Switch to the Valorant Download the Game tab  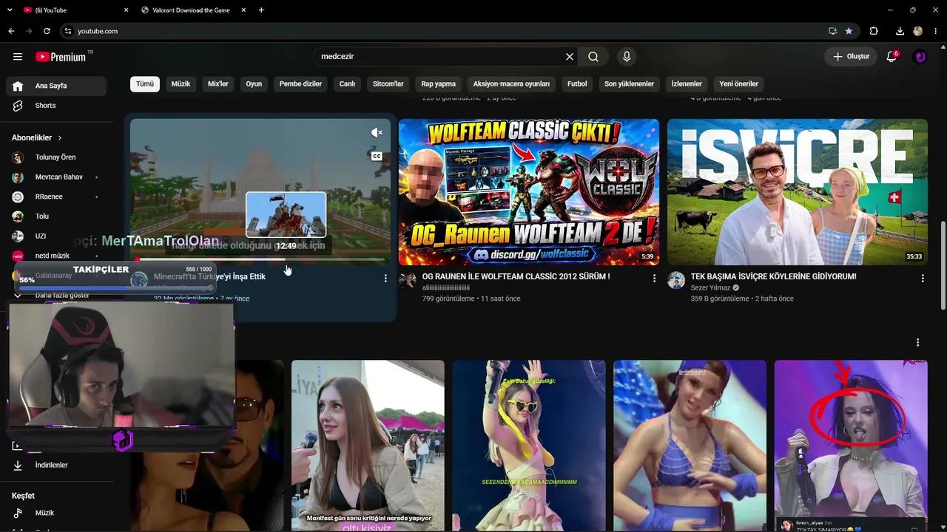click(192, 10)
